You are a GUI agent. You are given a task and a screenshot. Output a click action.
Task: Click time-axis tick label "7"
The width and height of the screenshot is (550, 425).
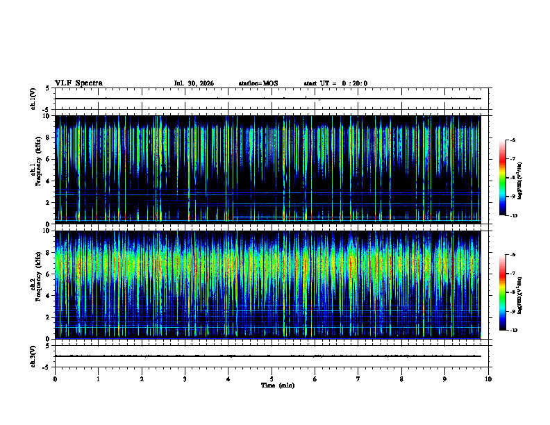pos(358,379)
